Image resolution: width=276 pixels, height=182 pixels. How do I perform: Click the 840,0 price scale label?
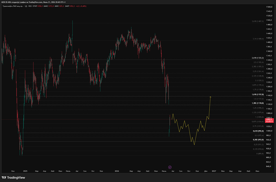269,166
